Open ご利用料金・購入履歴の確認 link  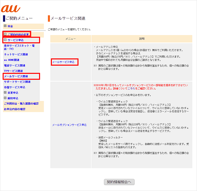(x=21, y=104)
